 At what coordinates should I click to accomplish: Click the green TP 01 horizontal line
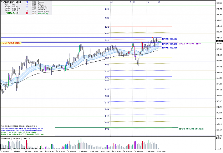click(x=116, y=127)
